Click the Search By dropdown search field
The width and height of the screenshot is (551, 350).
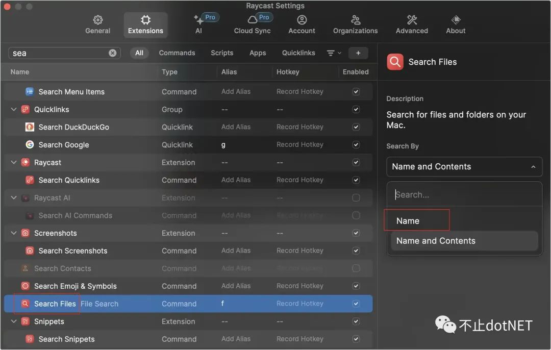coord(464,194)
